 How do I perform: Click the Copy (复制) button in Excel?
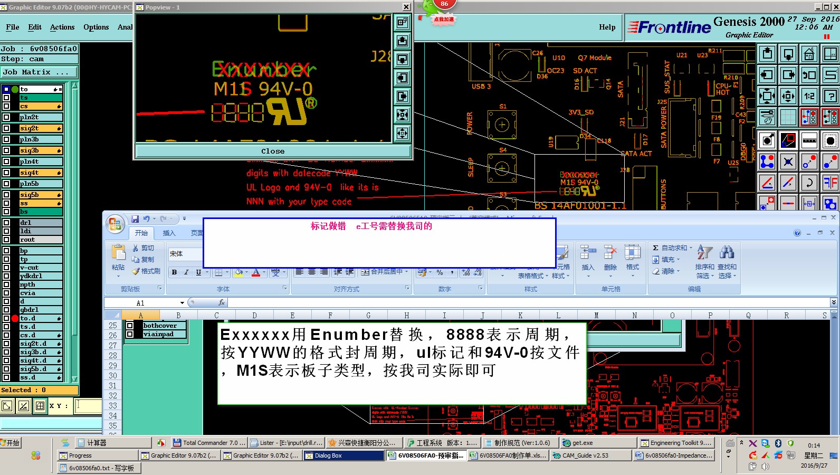click(143, 260)
